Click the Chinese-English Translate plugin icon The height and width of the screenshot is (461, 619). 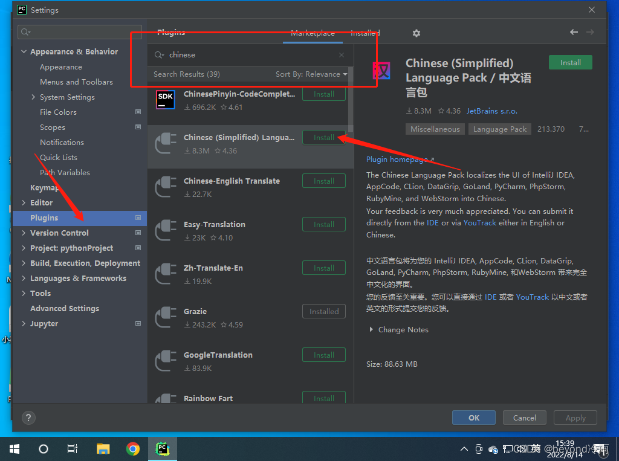coord(166,187)
